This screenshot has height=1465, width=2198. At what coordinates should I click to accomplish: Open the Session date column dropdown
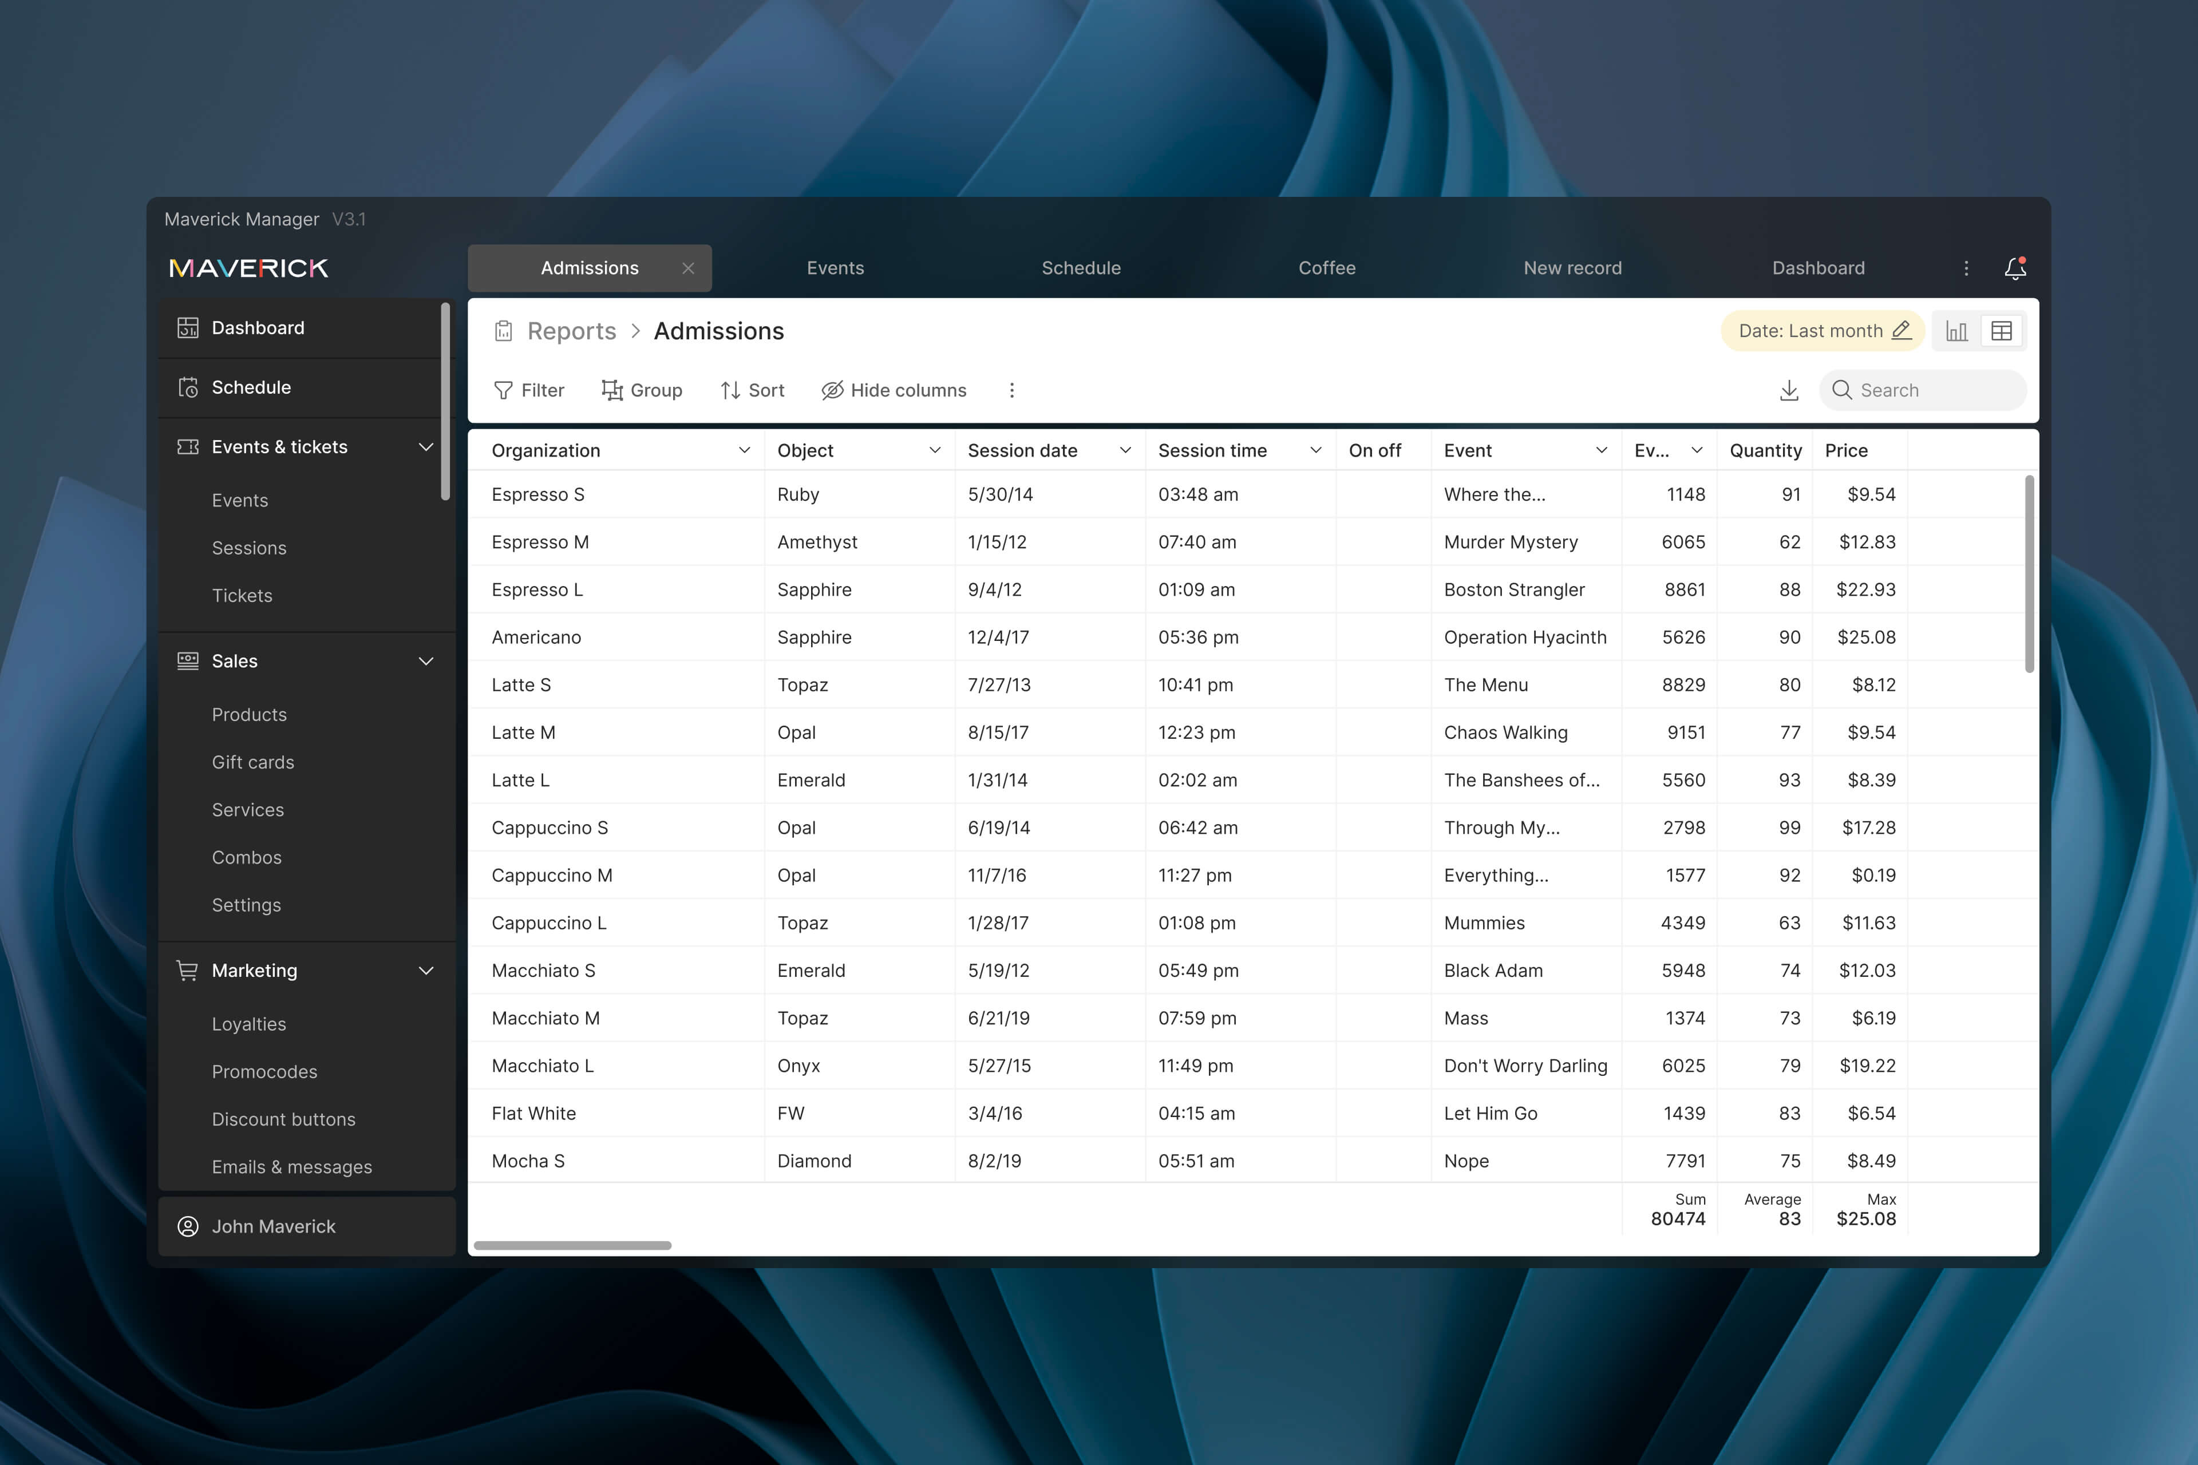click(x=1125, y=450)
